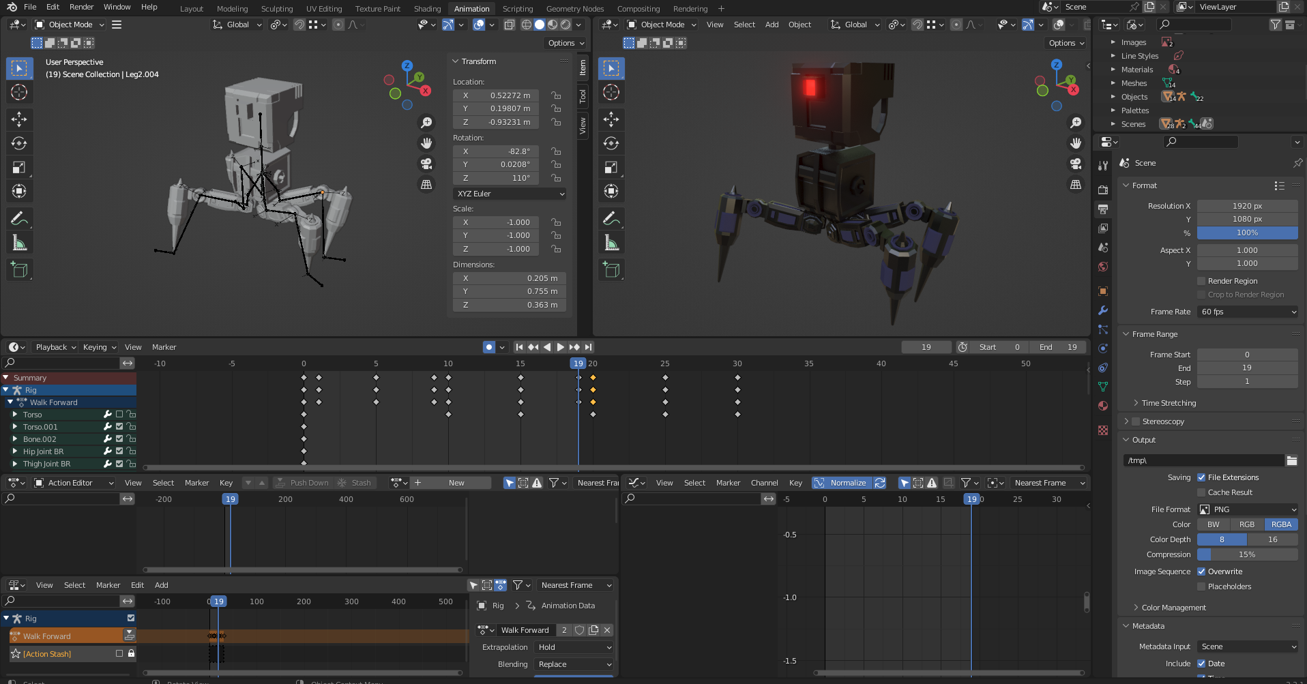1307x684 pixels.
Task: Open the XYZ Euler rotation order dropdown
Action: tap(509, 194)
